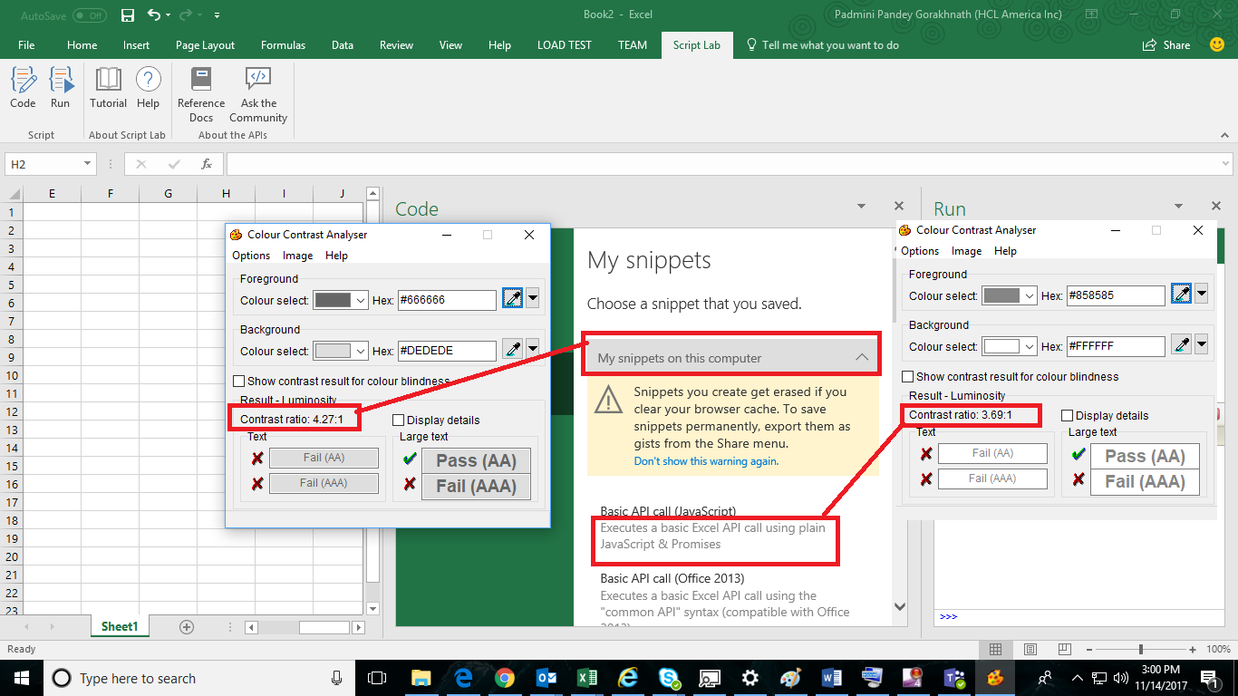Open the Code task pane options dropdown
This screenshot has height=696, width=1238.
(x=862, y=208)
